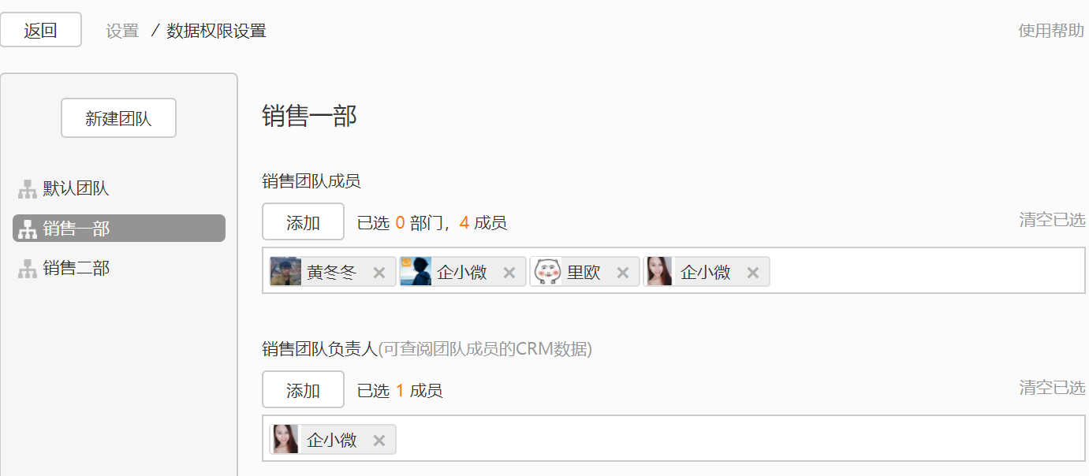Click 新建团队 to create a team
This screenshot has height=476, width=1089.
(118, 118)
